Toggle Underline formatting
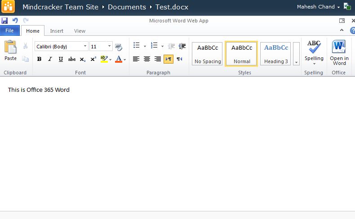This screenshot has width=355, height=219. [x=61, y=59]
